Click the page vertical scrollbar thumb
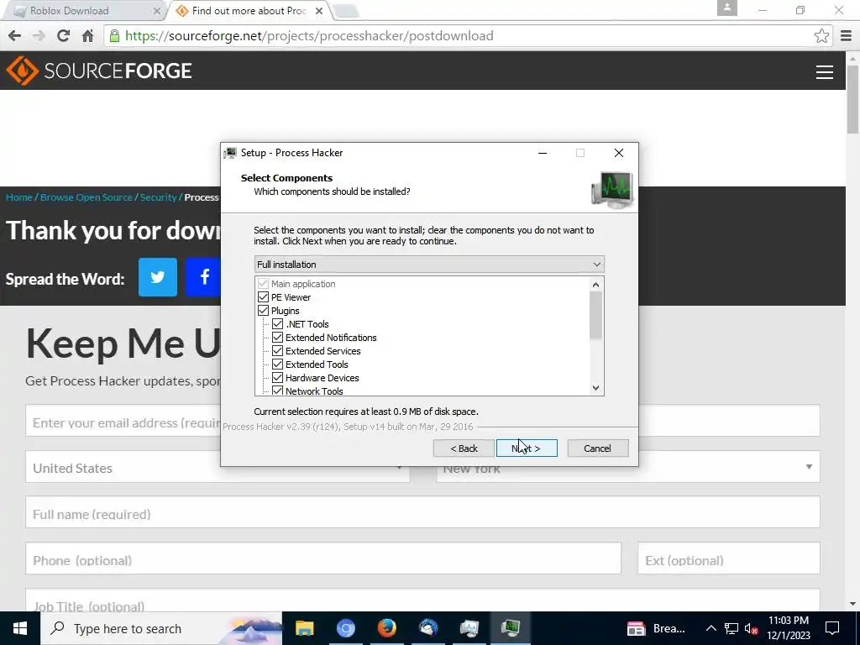The width and height of the screenshot is (860, 645). tap(853, 99)
